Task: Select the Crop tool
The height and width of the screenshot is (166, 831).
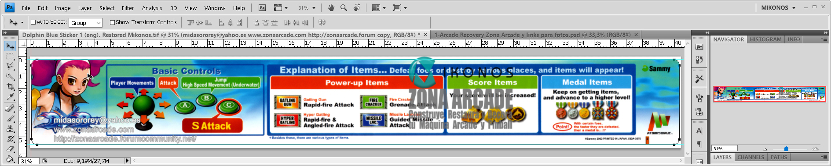Action: 10,86
